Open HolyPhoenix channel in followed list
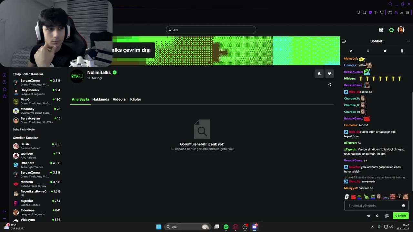Image resolution: width=413 pixels, height=232 pixels. pyautogui.click(x=36, y=92)
